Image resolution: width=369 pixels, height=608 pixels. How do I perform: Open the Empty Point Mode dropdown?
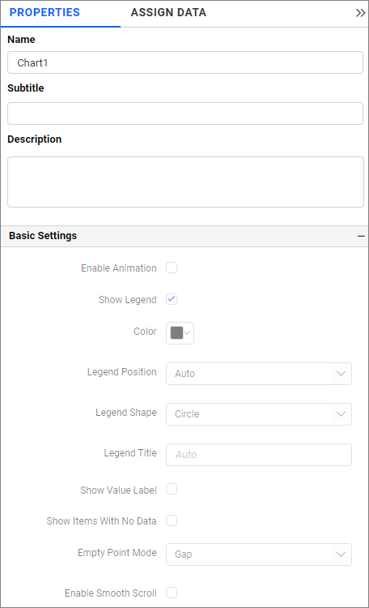pos(259,554)
